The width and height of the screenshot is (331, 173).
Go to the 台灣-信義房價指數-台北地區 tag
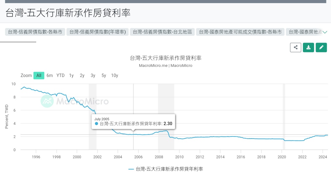point(162,32)
